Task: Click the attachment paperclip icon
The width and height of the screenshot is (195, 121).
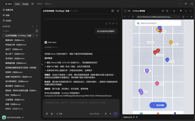Action: point(52,114)
